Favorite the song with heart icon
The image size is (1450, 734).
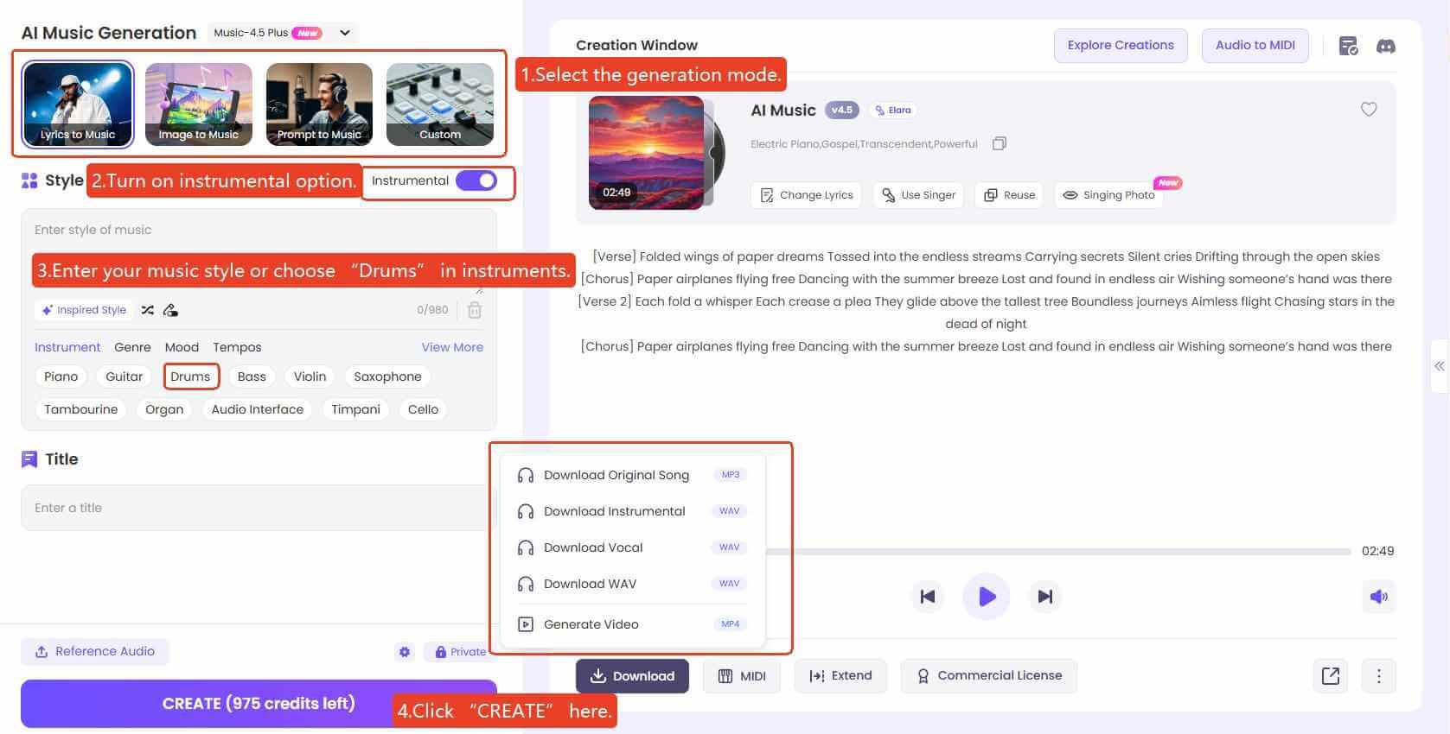1369,110
